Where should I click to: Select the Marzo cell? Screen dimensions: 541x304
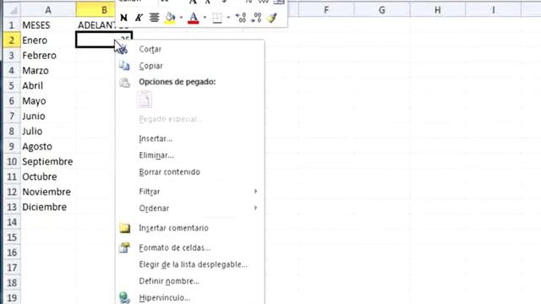click(x=48, y=71)
